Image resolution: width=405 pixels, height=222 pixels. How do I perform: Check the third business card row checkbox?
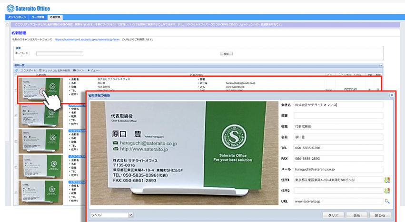(16, 141)
